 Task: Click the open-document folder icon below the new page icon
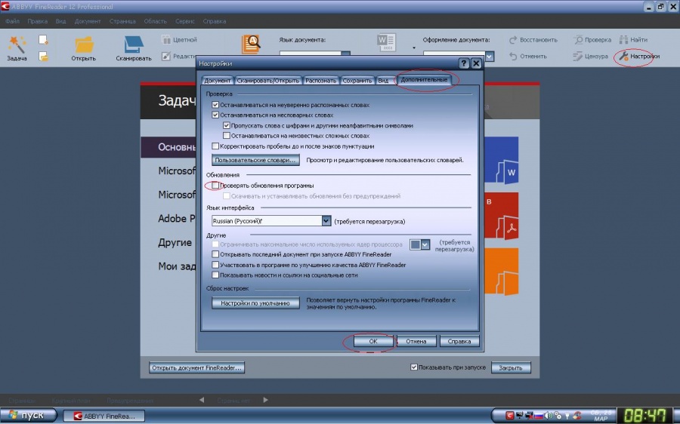pos(43,56)
